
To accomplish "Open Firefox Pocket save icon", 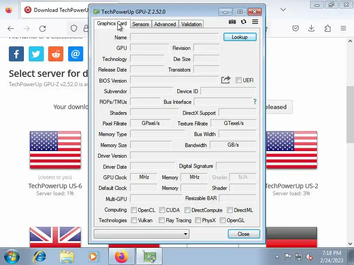I will (296, 28).
